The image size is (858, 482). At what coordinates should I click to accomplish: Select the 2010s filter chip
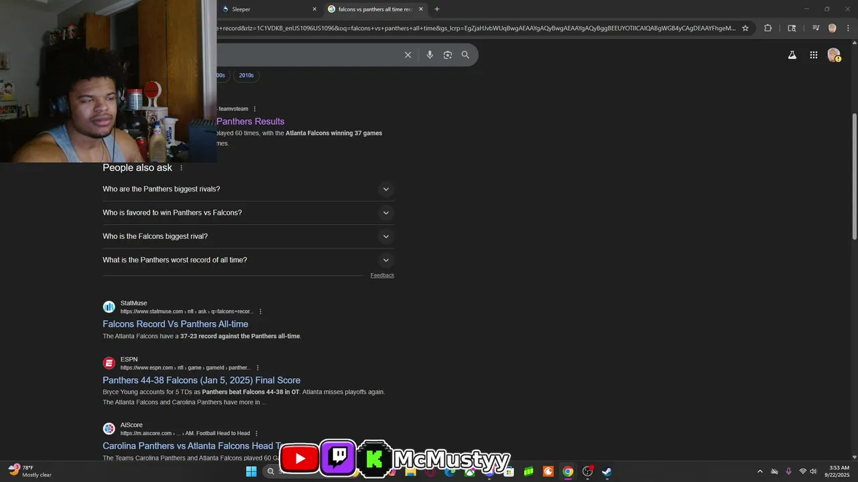(247, 76)
